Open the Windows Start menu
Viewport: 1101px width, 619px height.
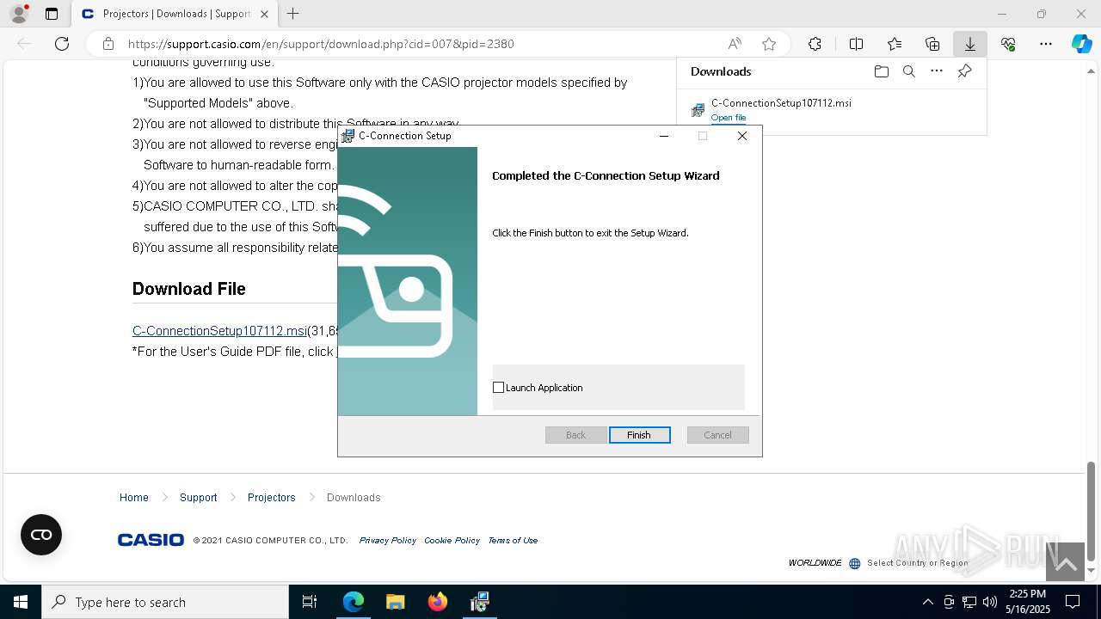click(x=21, y=602)
